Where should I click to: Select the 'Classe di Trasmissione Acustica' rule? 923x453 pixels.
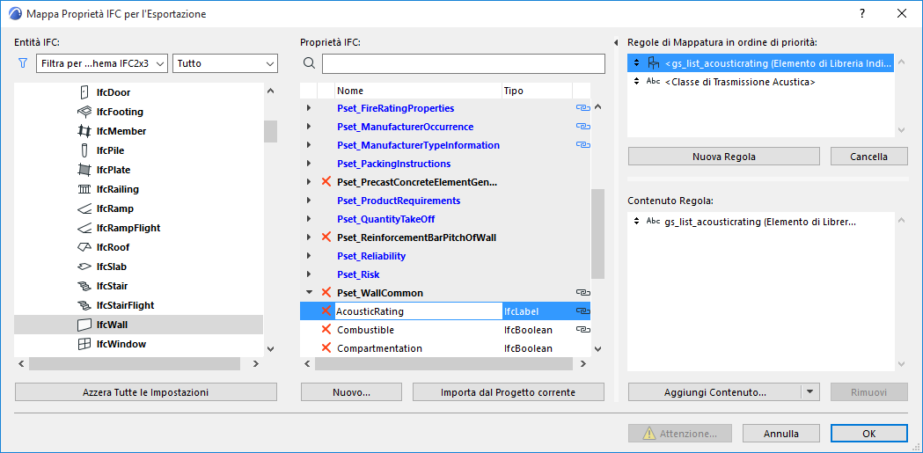740,82
